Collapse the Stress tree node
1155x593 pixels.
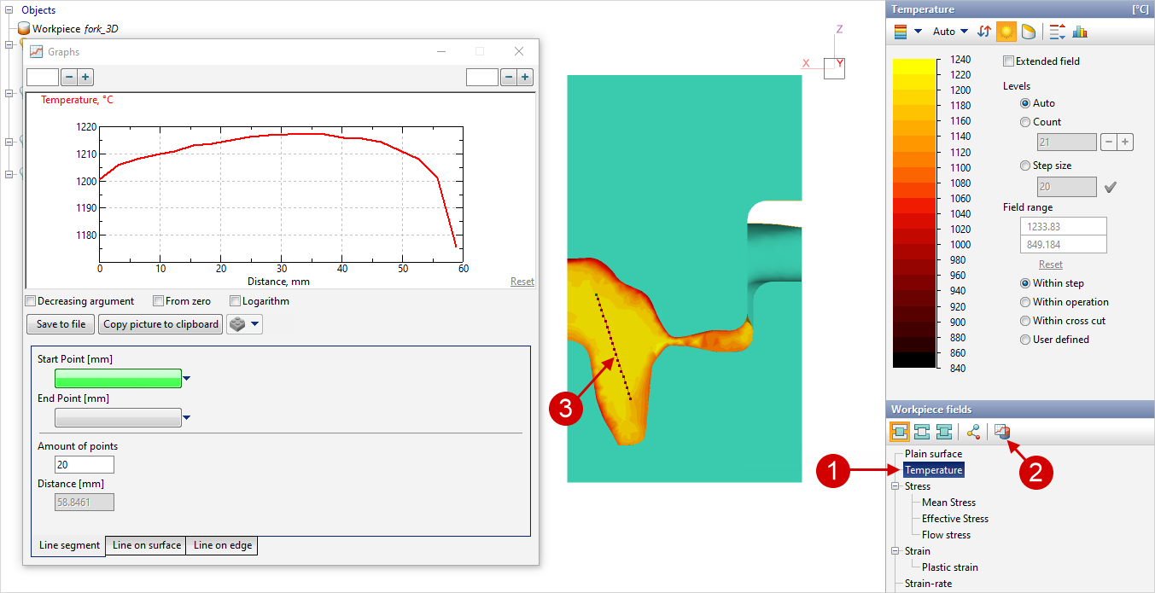(x=895, y=486)
